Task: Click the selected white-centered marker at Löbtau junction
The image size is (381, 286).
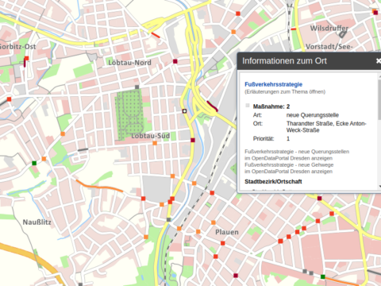Action: click(184, 111)
